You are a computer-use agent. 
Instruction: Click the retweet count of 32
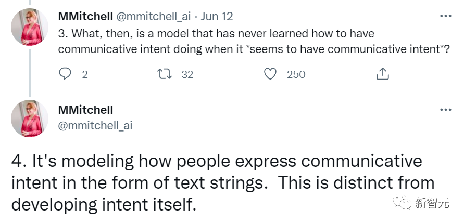point(187,74)
